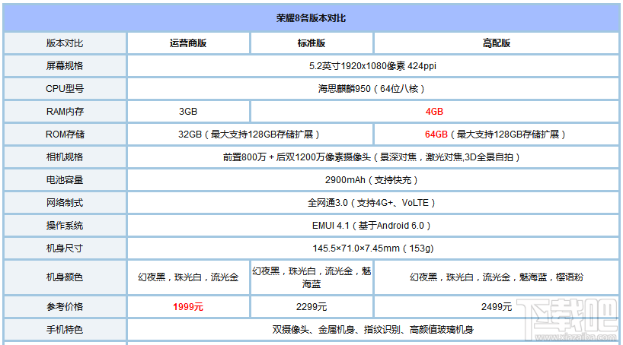Click the 2900mAh（支持快充）cell

372,180
